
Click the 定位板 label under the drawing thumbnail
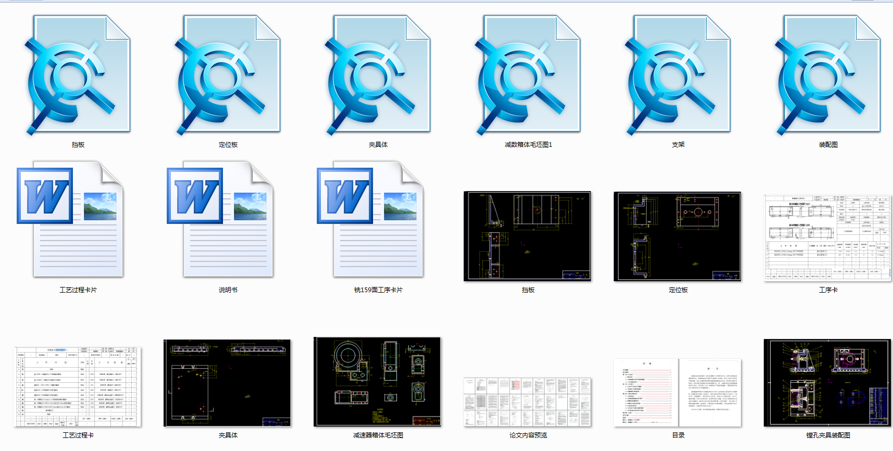coord(678,290)
